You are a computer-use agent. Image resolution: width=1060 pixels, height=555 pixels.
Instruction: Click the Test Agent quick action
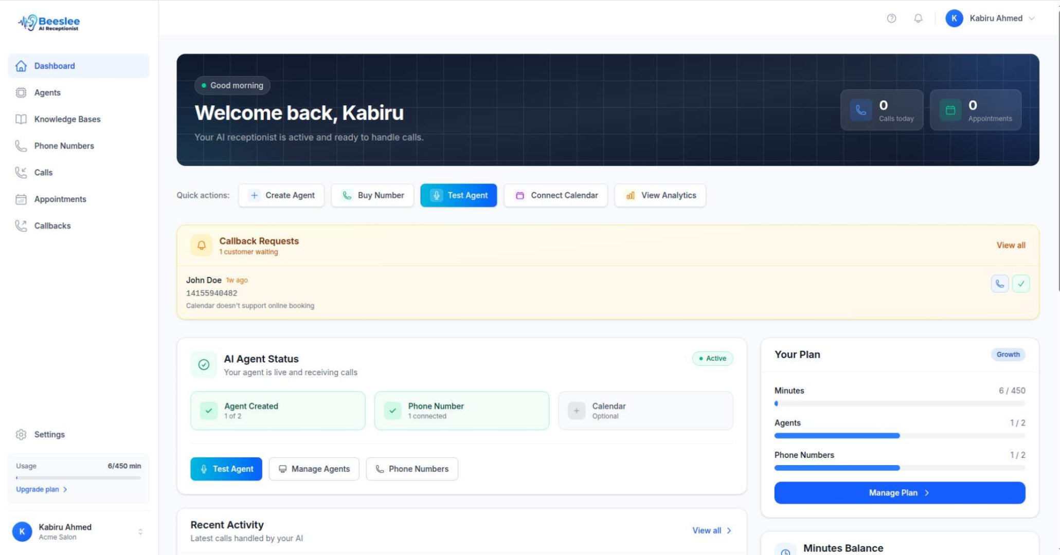pyautogui.click(x=458, y=195)
